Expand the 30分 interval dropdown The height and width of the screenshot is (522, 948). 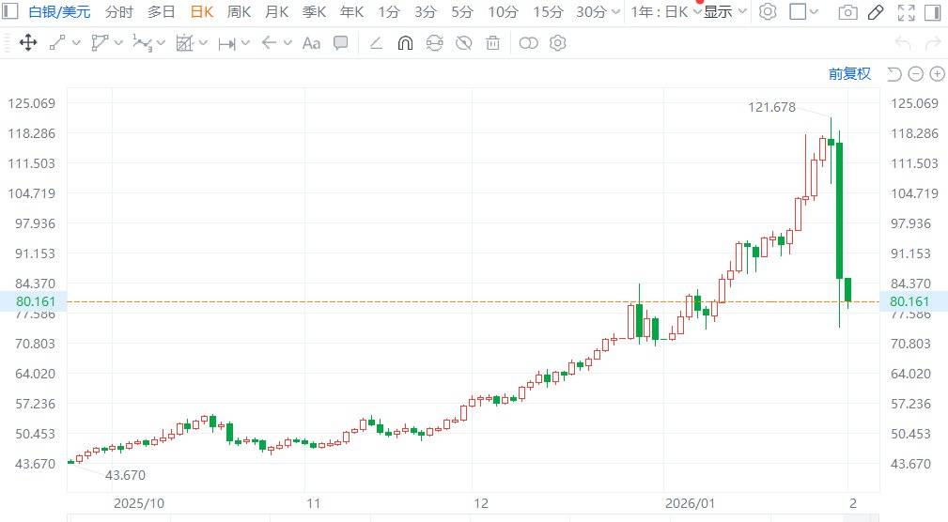tap(614, 12)
